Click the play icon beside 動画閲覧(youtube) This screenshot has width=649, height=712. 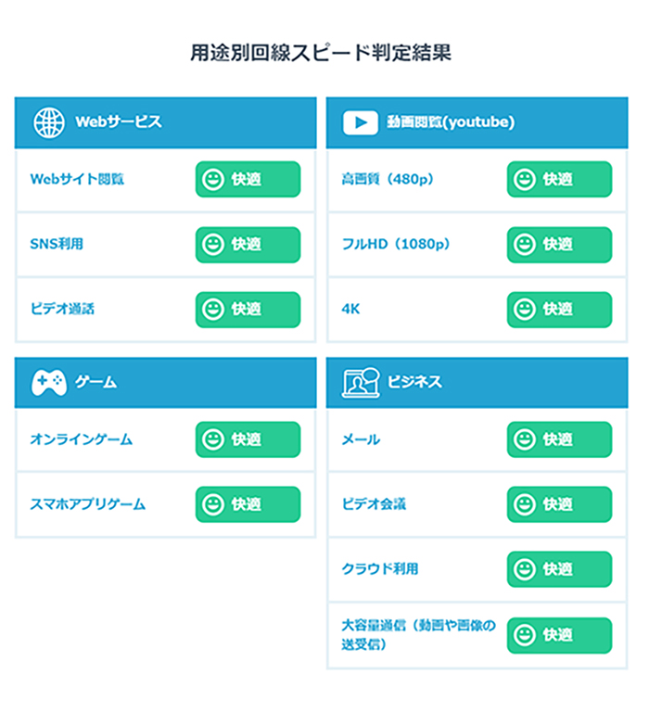tap(360, 122)
